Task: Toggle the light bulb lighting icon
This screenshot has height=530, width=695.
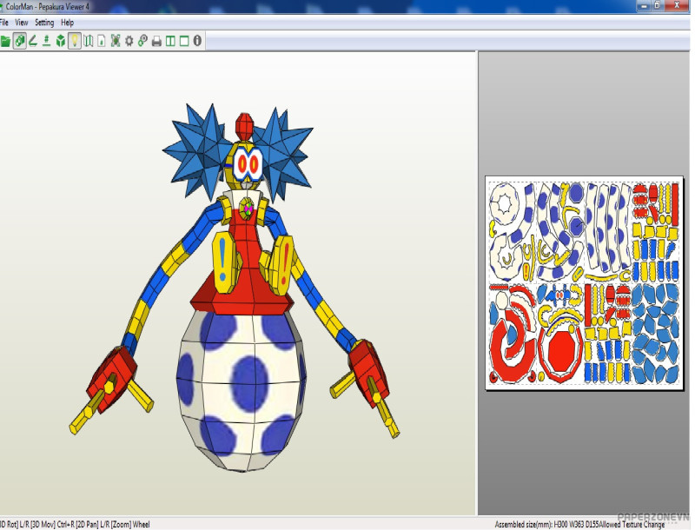Action: [75, 41]
